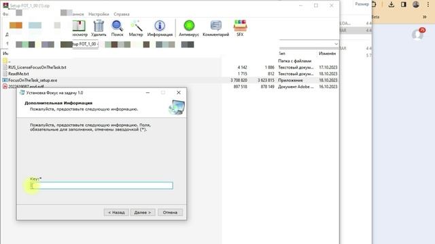This screenshot has width=435, height=244.
Task: Select FocusOnTheTask_setup.exe in the list
Action: tap(33, 80)
